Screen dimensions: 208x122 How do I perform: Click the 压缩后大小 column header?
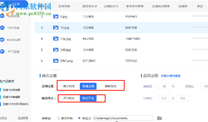click(x=111, y=6)
